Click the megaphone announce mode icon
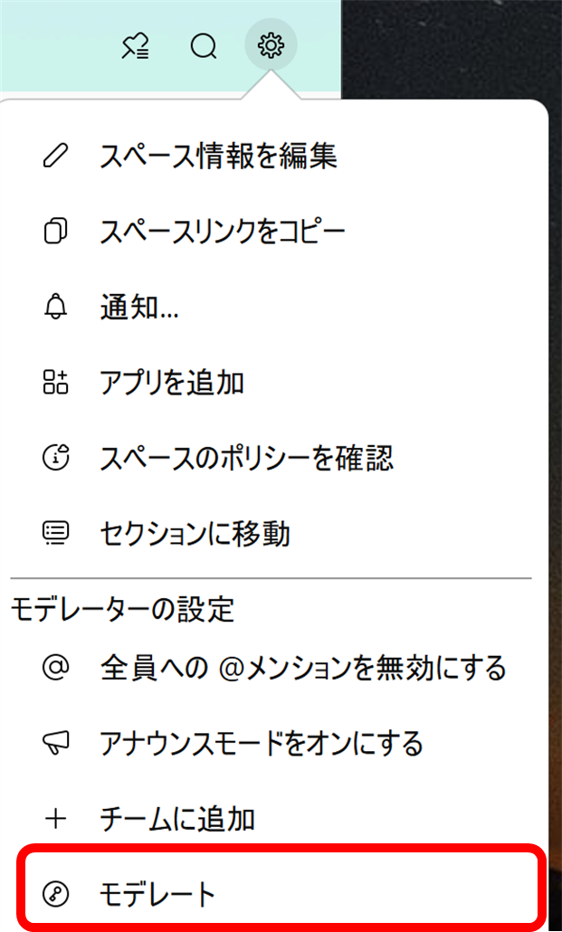The image size is (562, 932). 56,743
